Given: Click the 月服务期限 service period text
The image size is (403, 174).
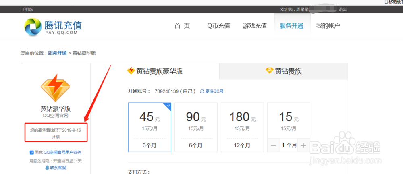Looking at the screenshot, I should click(56, 161).
